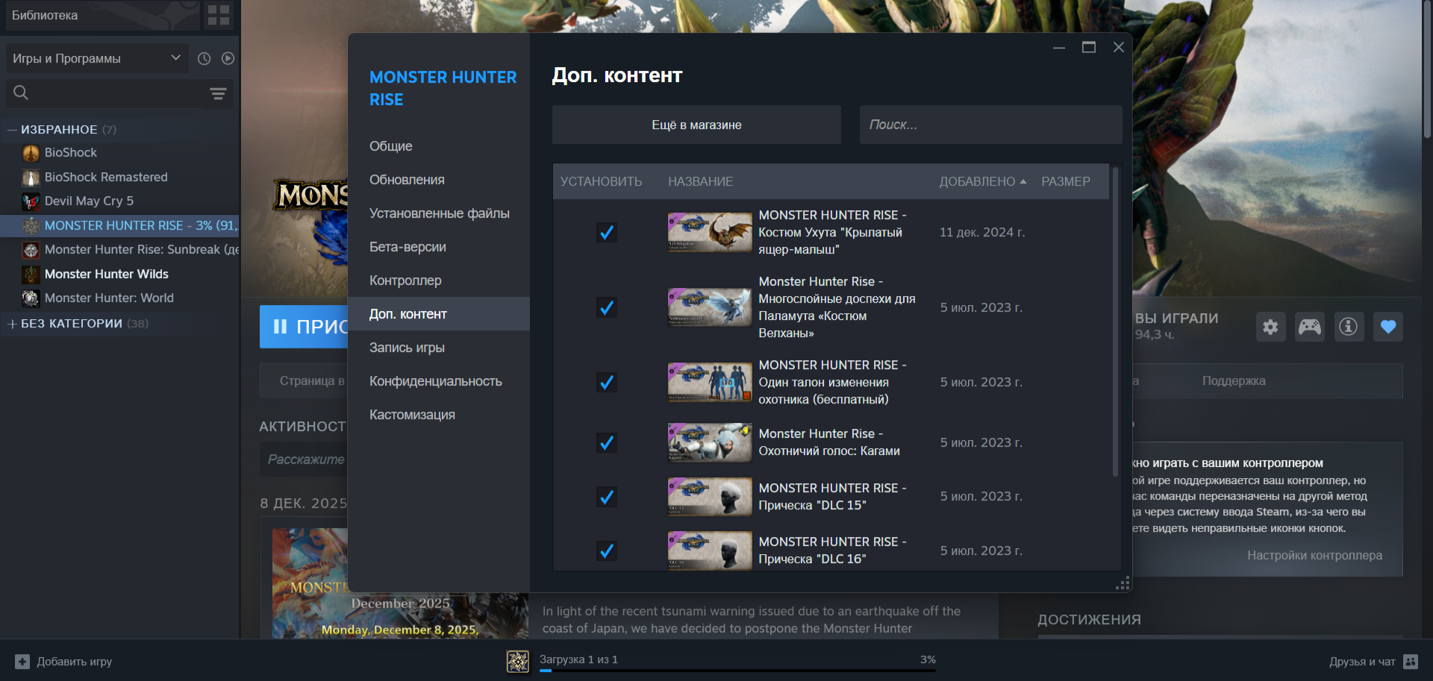Click the plus icon beside Добавить игру
The image size is (1433, 681).
click(22, 662)
